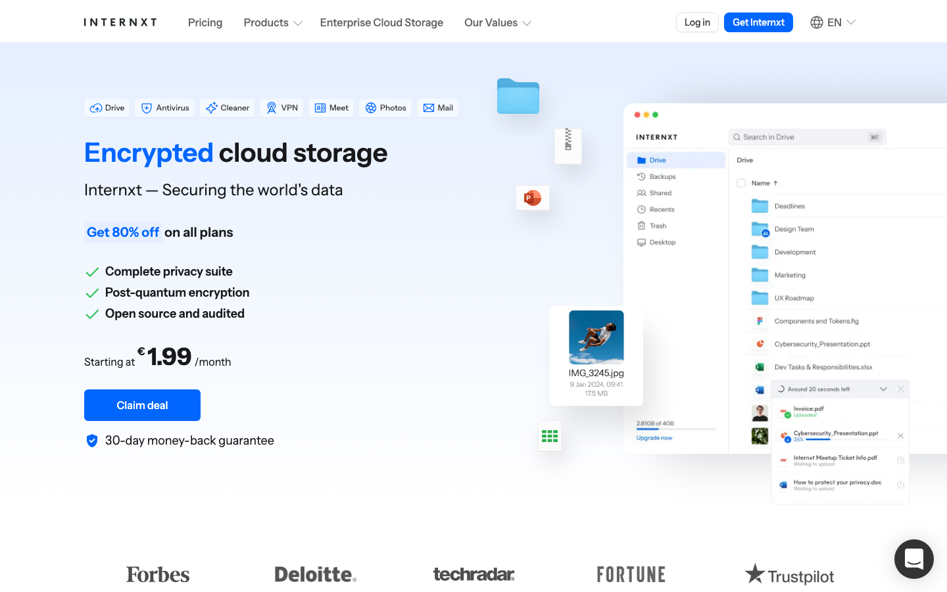
Task: Select Recents in the app sidebar
Action: click(x=656, y=209)
